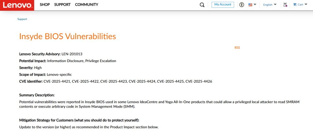Click the Lenovo logo
Screen dimensions: 313x137
pos(17,5)
